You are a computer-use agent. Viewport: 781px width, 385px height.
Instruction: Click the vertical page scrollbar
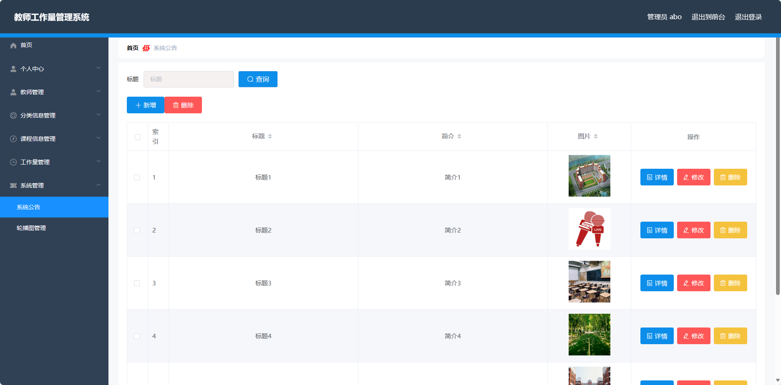pos(778,167)
